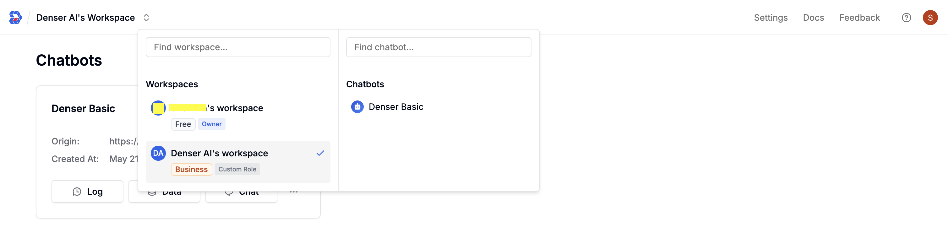
Task: Collapse the Denser AI's Workspace title dropdown
Action: click(85, 18)
